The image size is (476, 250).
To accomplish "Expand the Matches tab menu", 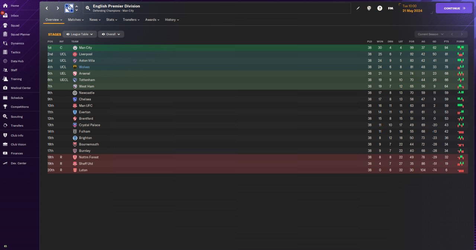I will pos(76,20).
